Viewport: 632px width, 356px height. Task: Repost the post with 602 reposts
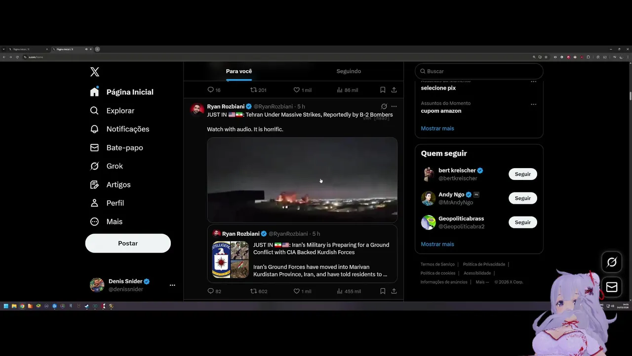[259, 291]
